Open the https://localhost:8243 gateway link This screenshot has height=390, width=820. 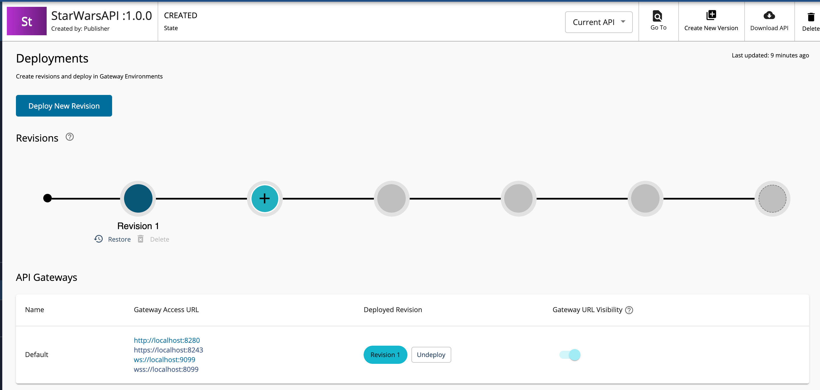click(168, 350)
